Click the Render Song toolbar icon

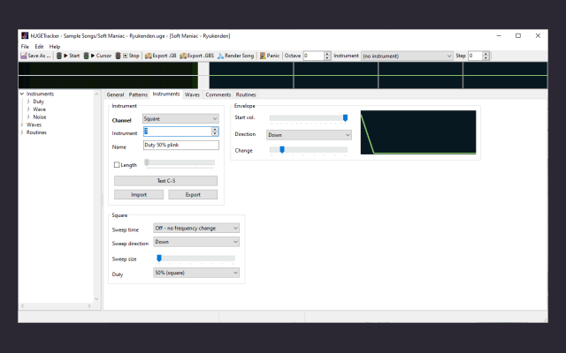coord(220,56)
